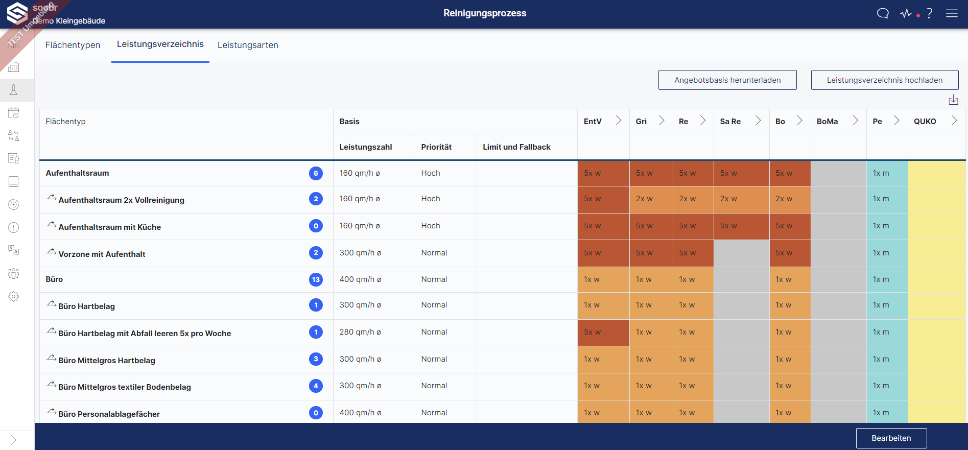Image resolution: width=968 pixels, height=450 pixels.
Task: Open the translation language sidebar icon
Action: point(14,250)
